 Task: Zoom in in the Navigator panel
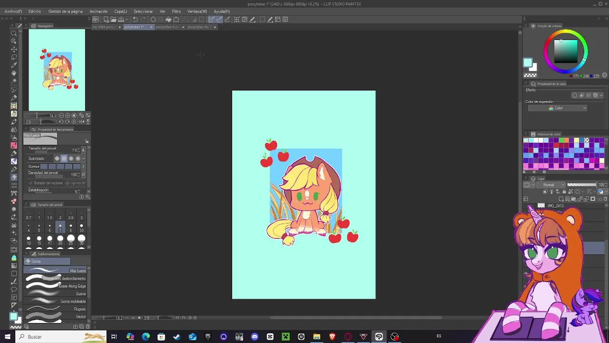(68, 115)
